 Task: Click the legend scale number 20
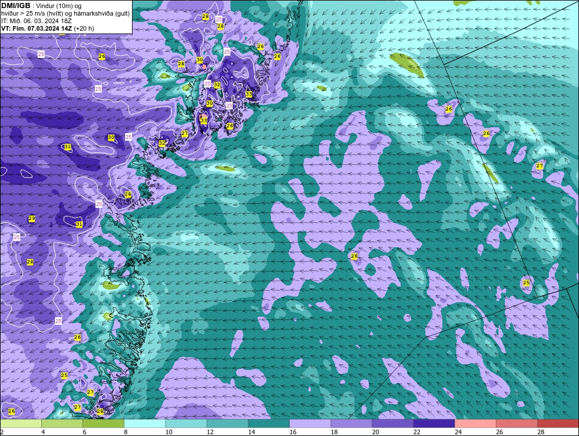point(376,432)
